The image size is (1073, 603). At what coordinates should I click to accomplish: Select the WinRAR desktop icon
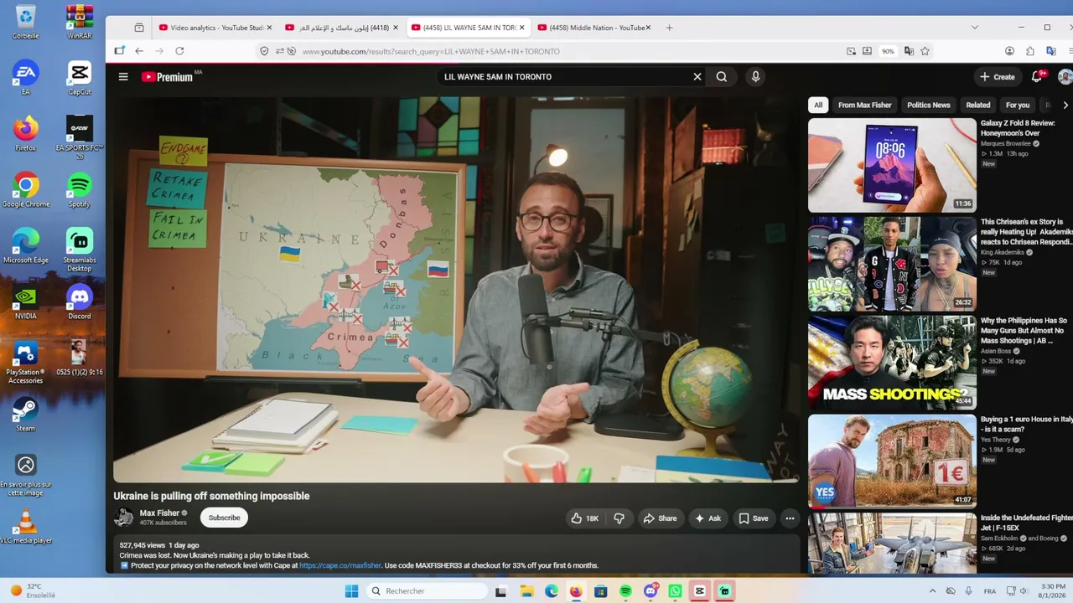(x=80, y=22)
